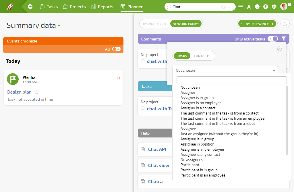Open the Events chronicle three-dots menu
The width and height of the screenshot is (294, 192).
[x=118, y=41]
